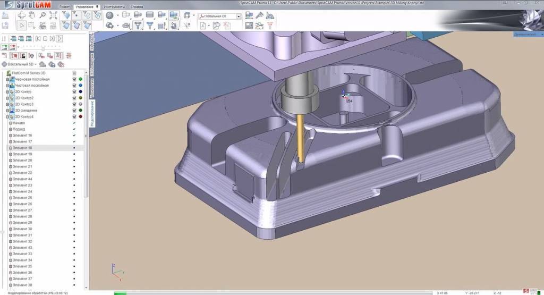Toggle checkbox for 2D Контур2 operation

point(74,98)
